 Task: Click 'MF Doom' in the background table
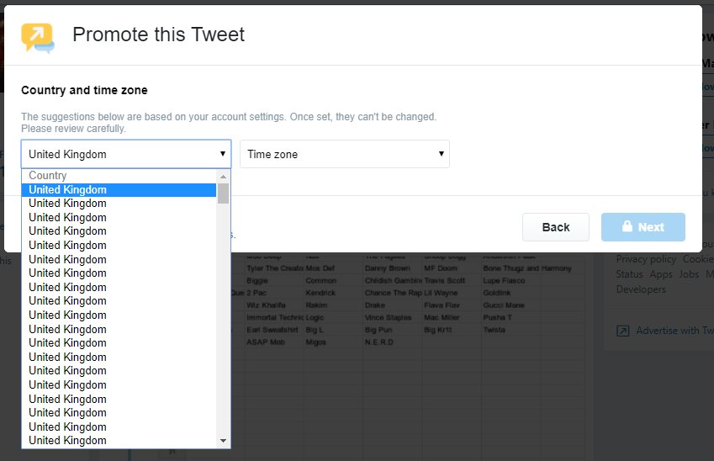(x=441, y=268)
